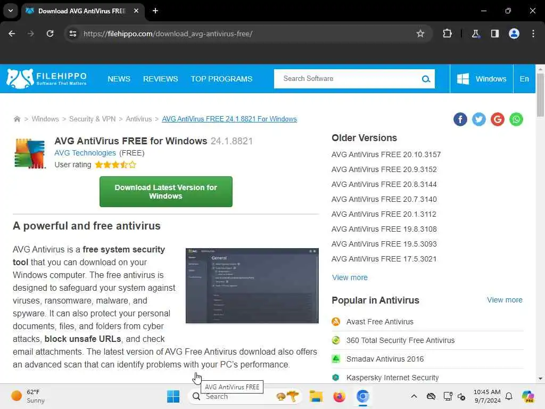Image resolution: width=545 pixels, height=409 pixels.
Task: Open File Explorer from the taskbar
Action: pyautogui.click(x=316, y=396)
